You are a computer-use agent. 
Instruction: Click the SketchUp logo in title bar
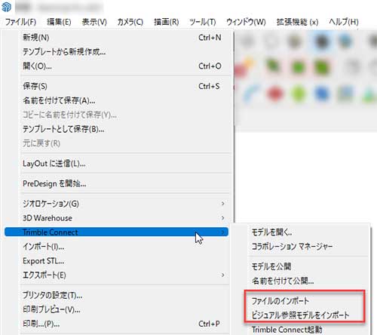pos(6,7)
